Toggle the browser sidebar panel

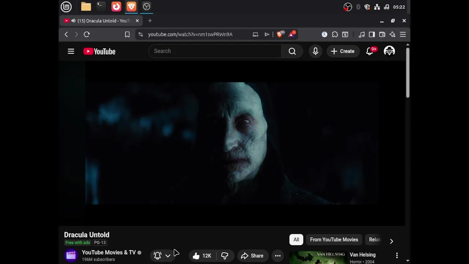point(372,34)
